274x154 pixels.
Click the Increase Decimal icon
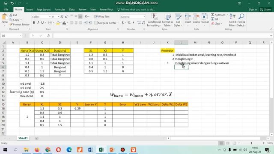(x=139, y=23)
